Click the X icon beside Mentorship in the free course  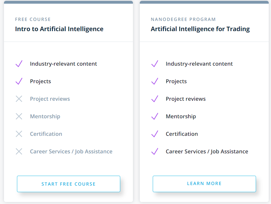point(19,116)
